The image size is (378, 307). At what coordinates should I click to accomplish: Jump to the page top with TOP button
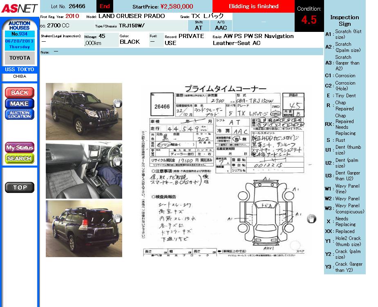pos(20,188)
